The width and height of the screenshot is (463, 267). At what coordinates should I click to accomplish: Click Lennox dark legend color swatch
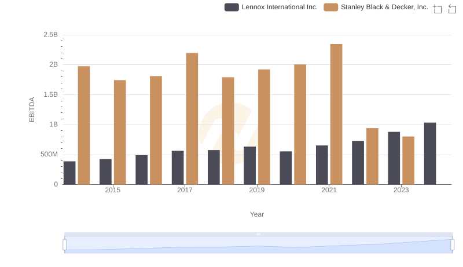click(x=231, y=7)
